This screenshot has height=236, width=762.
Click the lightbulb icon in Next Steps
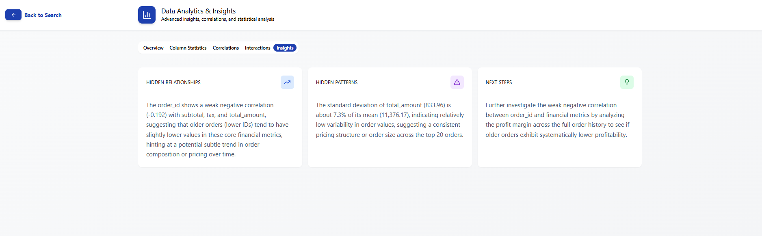(x=627, y=82)
